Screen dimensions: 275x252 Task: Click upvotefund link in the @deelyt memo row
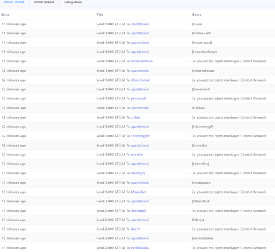[x=140, y=220]
